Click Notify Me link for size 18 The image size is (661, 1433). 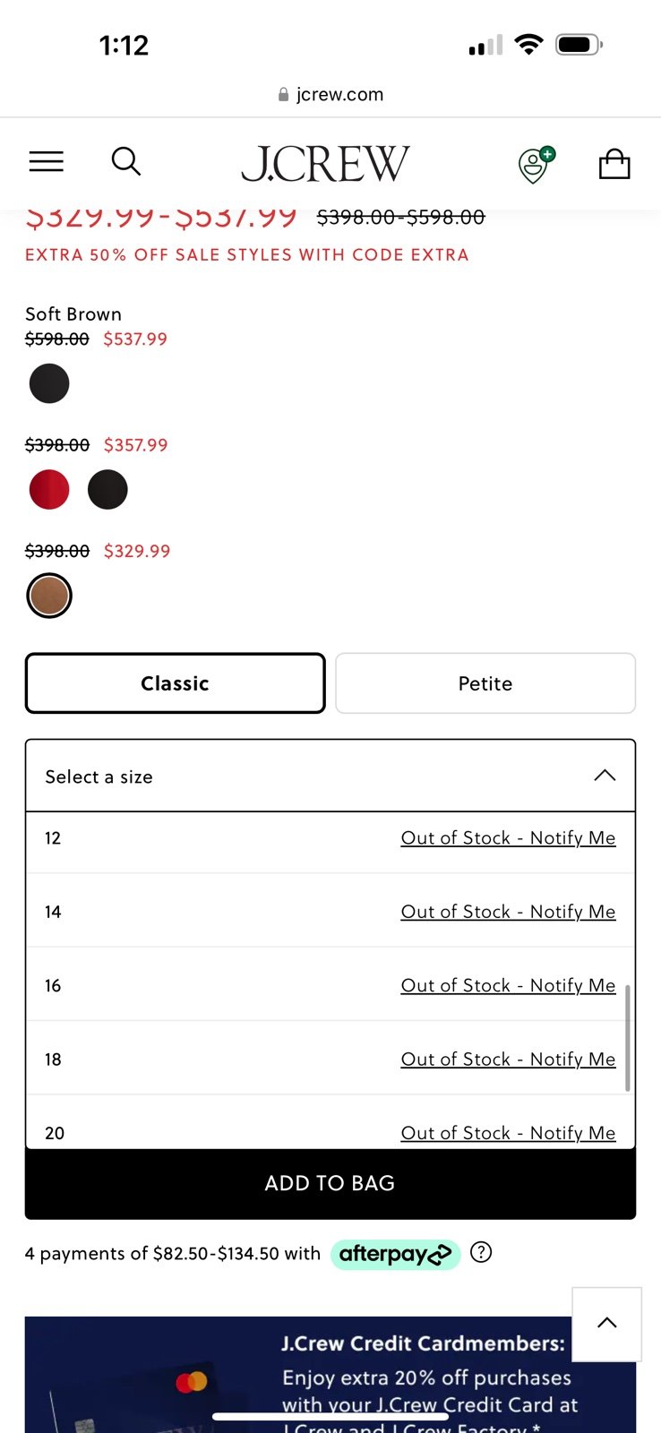pos(508,1060)
